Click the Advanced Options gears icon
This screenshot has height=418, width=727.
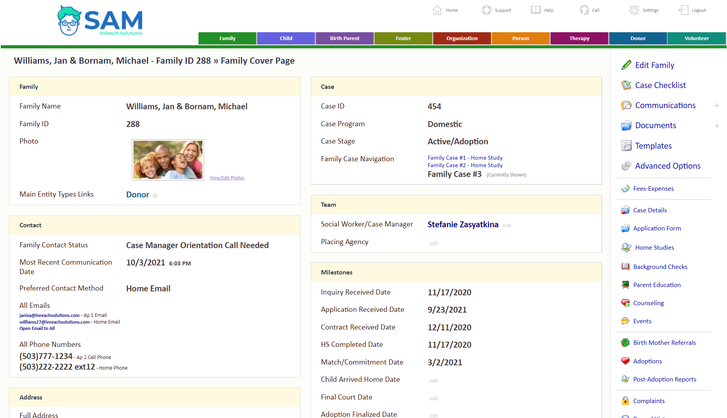[626, 166]
